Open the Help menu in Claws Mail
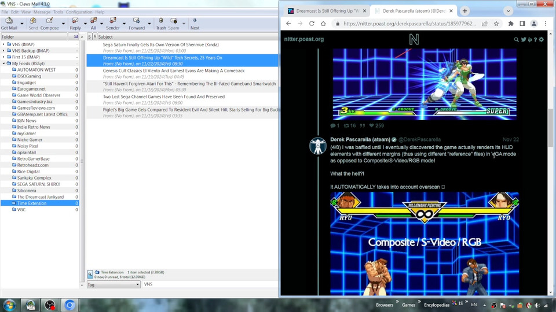556x312 pixels. [100, 12]
